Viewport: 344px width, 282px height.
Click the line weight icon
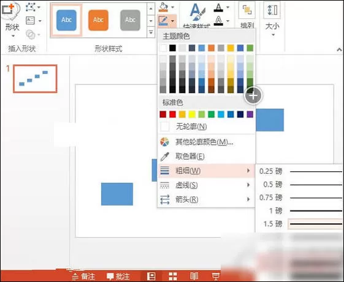click(164, 171)
